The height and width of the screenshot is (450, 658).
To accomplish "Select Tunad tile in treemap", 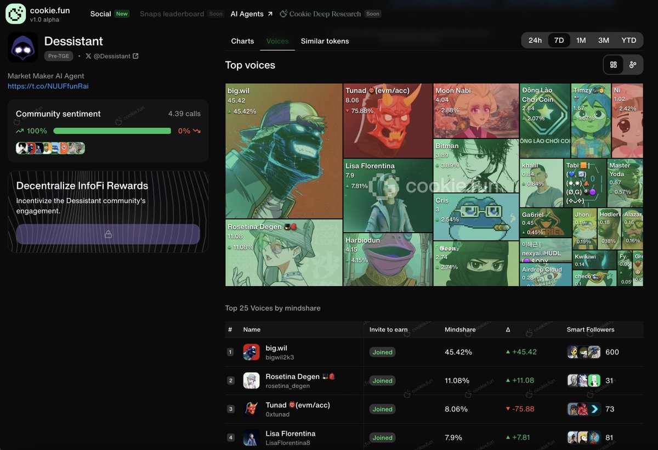I will coord(388,121).
